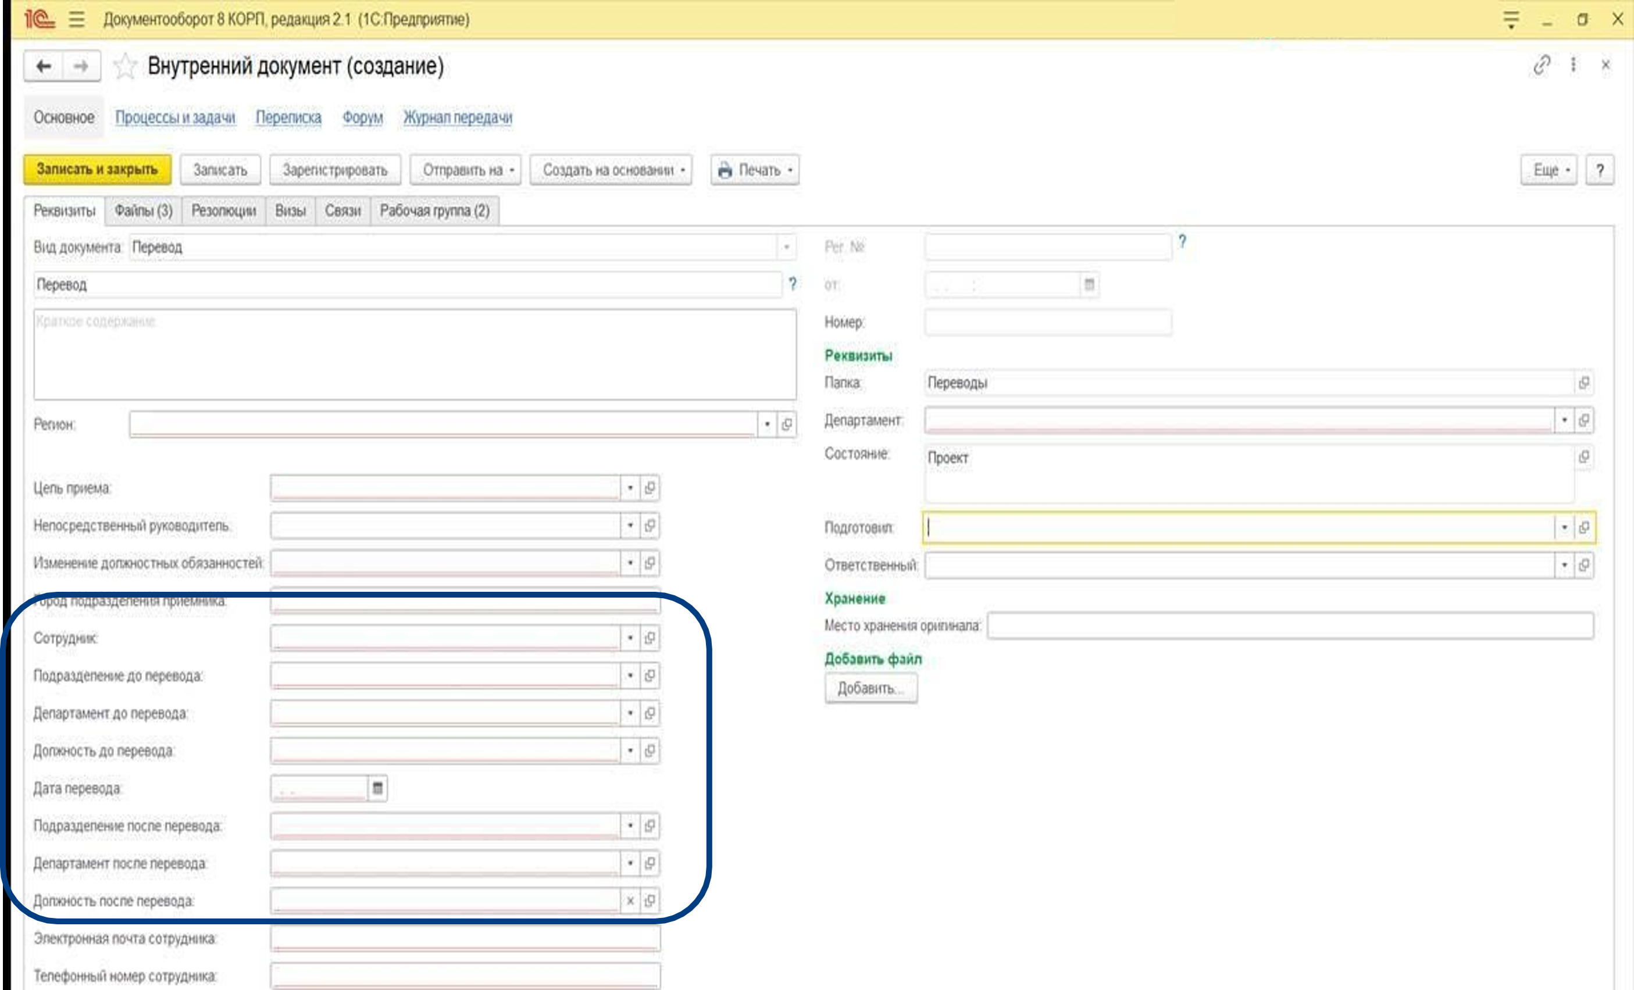Open Сотрудник value via open icon
The width and height of the screenshot is (1634, 990).
pos(650,638)
